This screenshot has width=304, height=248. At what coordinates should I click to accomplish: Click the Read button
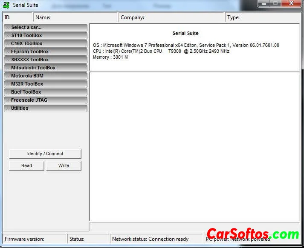coord(27,166)
